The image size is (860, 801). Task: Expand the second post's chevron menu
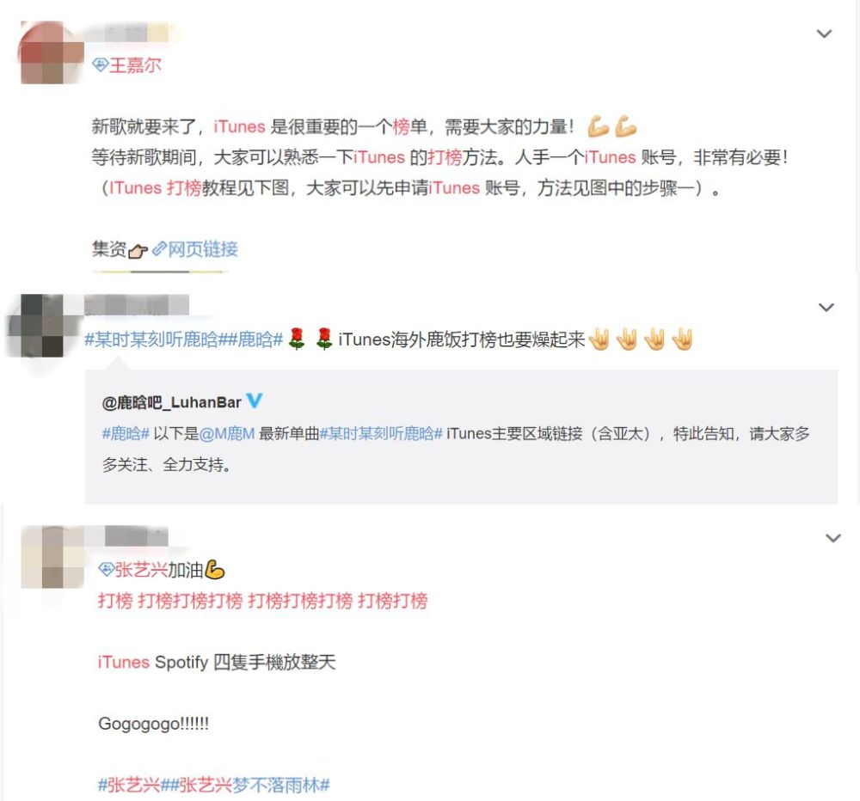coord(826,308)
